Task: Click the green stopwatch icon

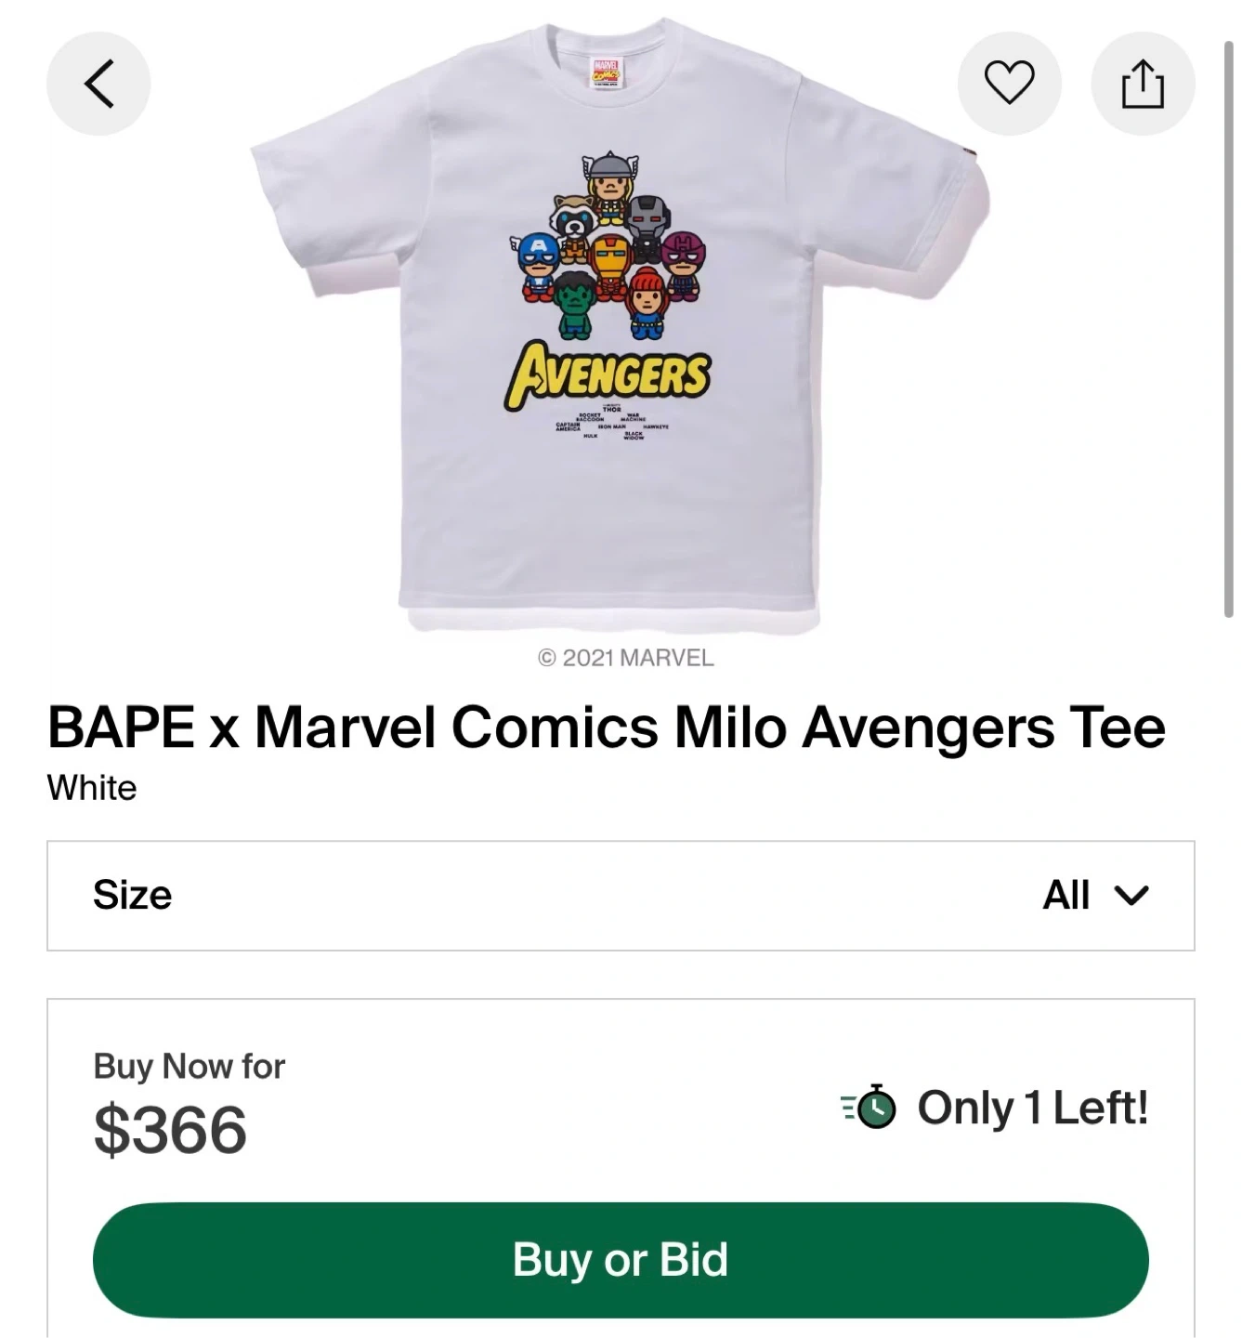Action: (x=873, y=1107)
